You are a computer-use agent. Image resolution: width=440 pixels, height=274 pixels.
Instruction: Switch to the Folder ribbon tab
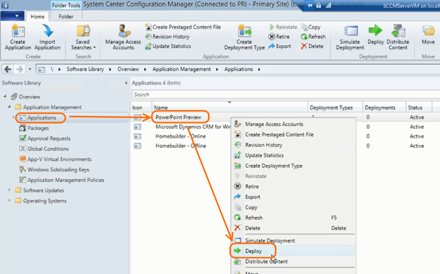(66, 16)
